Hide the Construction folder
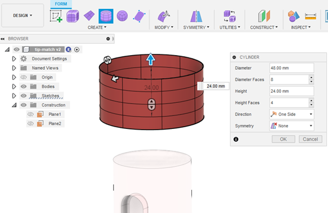The image size is (328, 213). 24,105
